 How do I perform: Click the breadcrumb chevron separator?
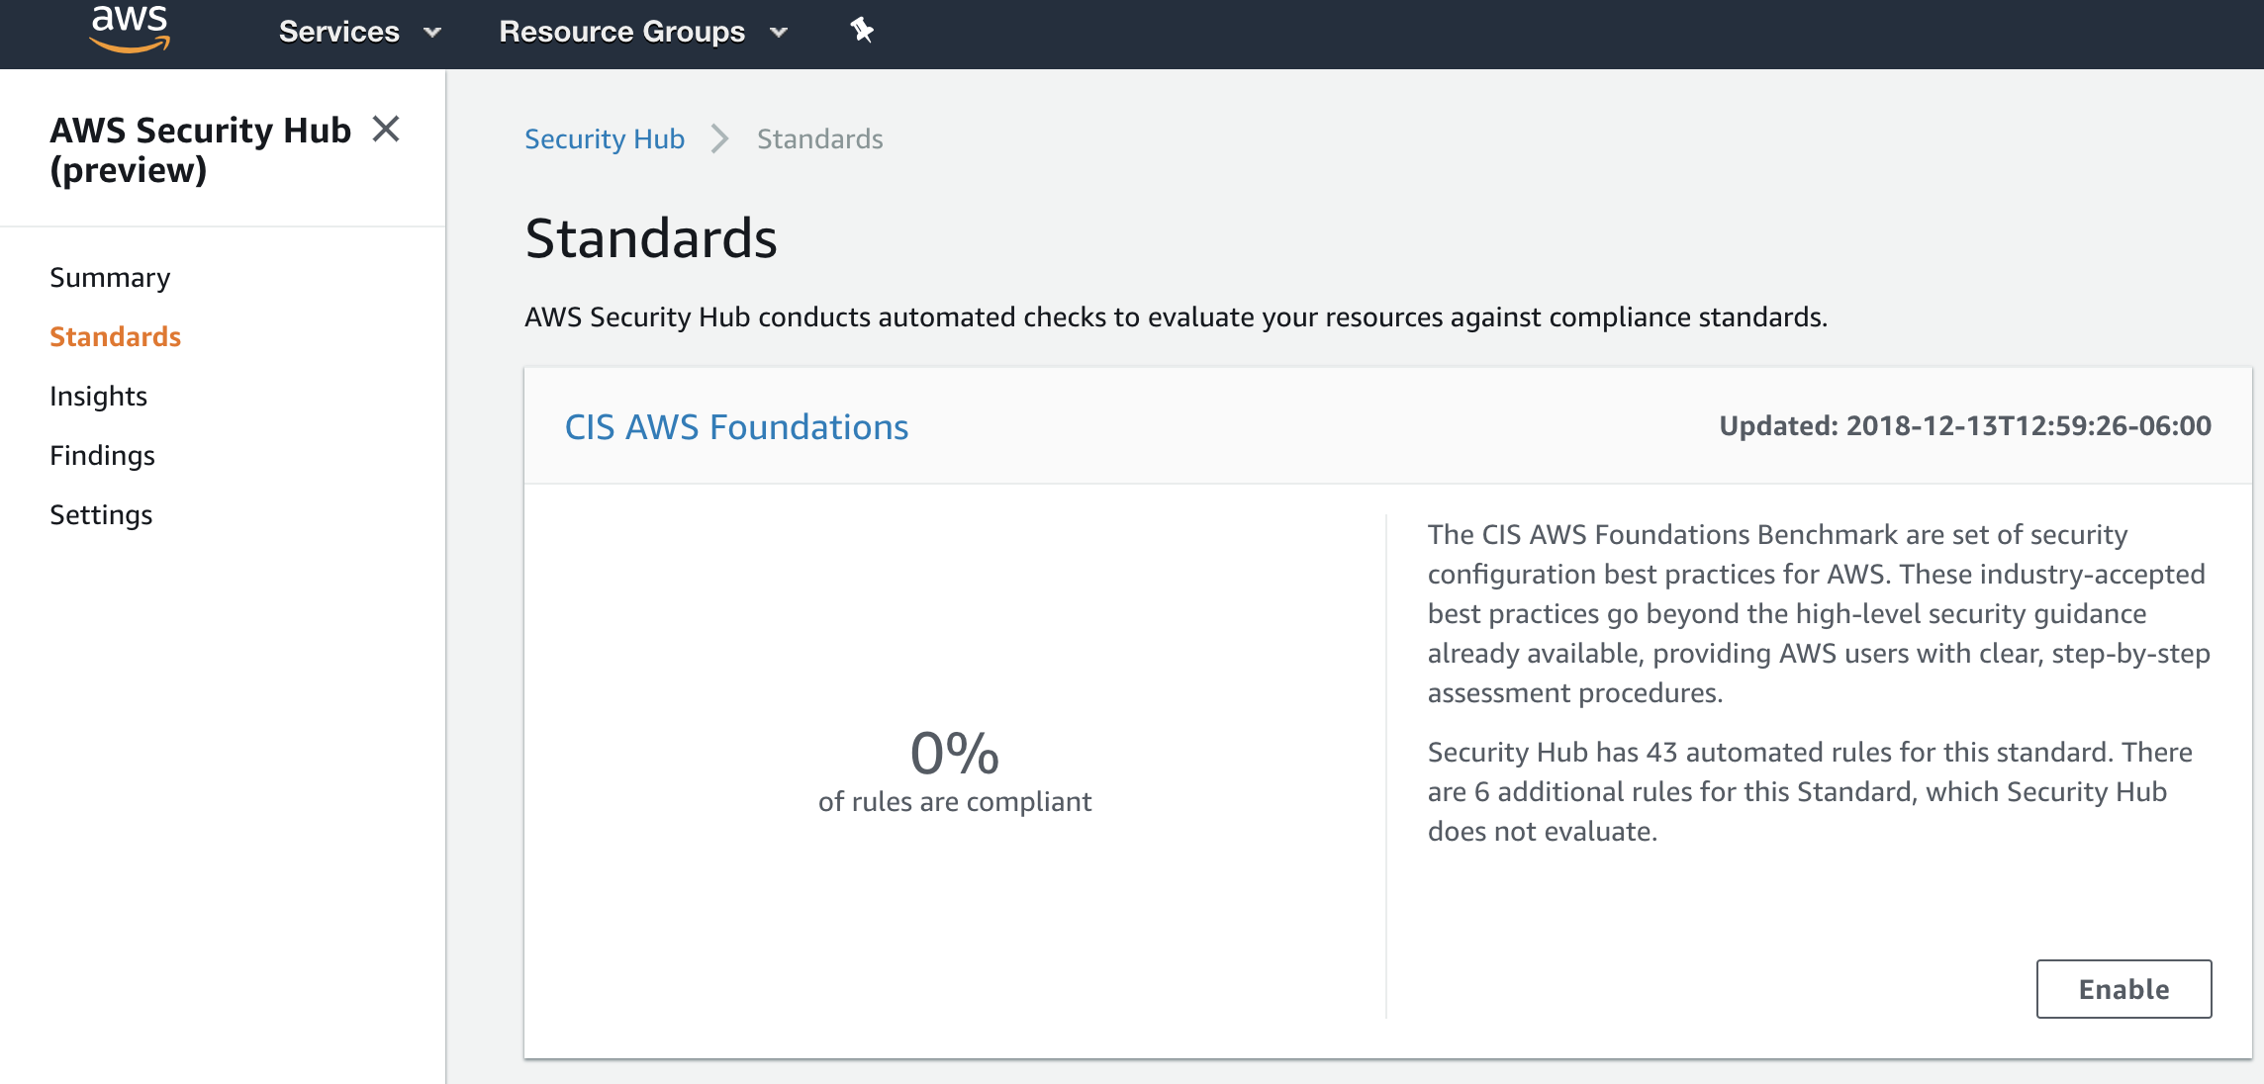[719, 138]
